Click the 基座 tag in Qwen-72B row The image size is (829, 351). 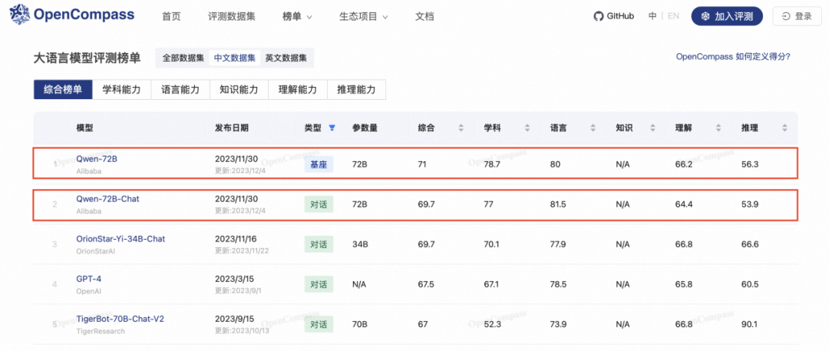319,164
